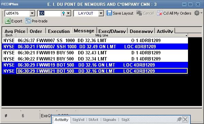Select the 06:30:29 FWW019 BOT 500 row
The height and width of the screenshot is (124, 204).
[x=95, y=65]
